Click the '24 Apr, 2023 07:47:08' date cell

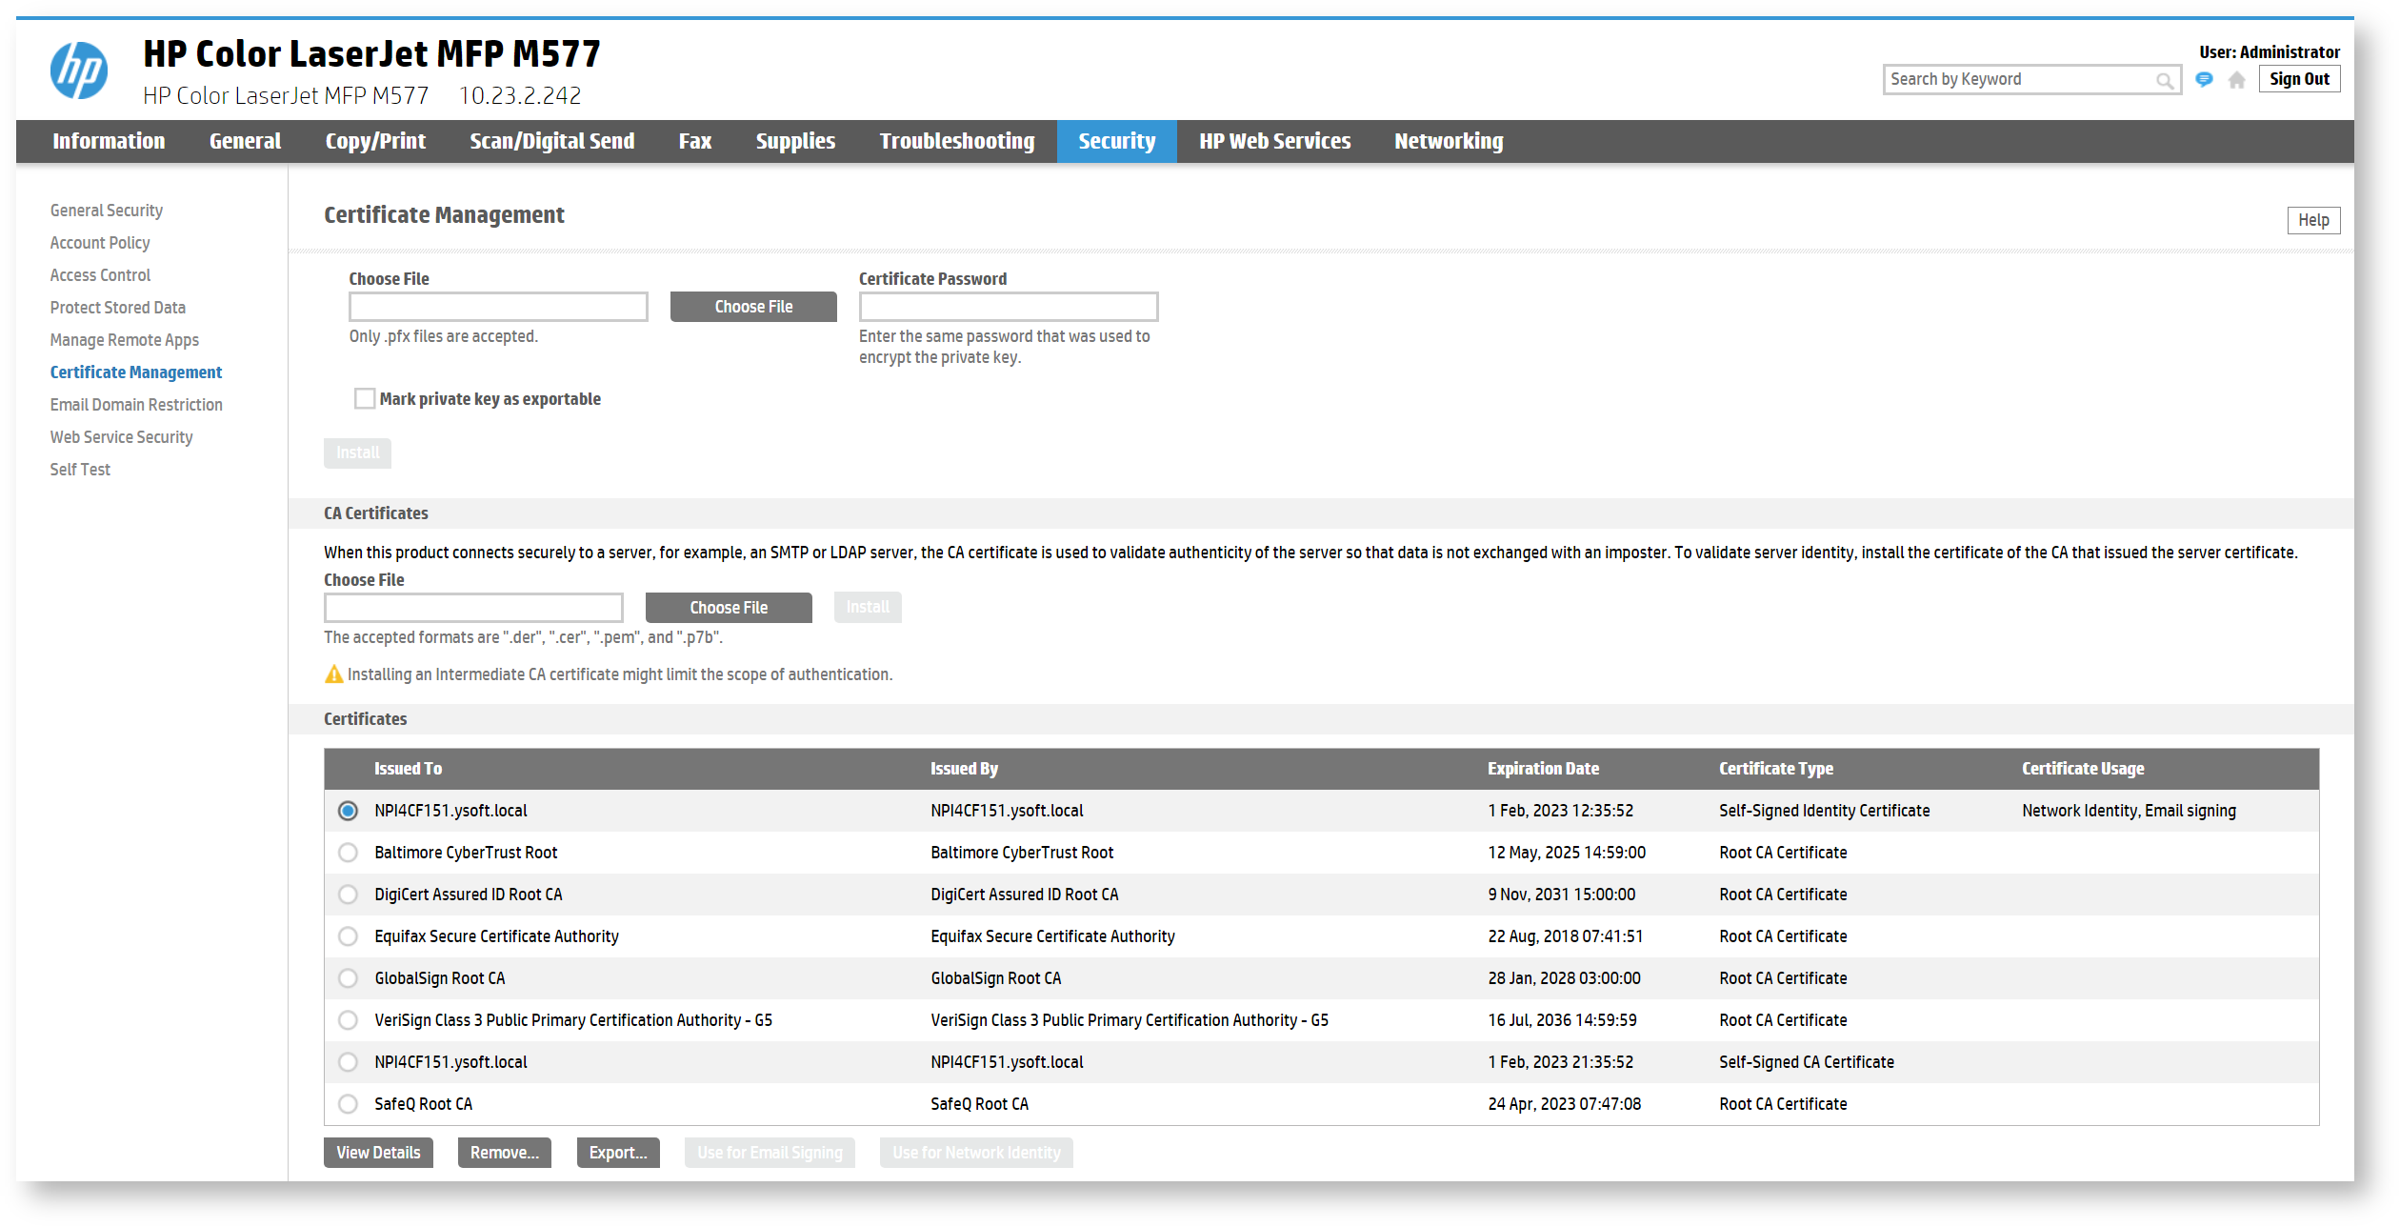coord(1565,1104)
